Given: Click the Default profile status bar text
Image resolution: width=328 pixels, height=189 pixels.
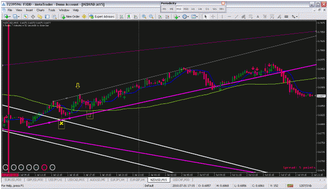Looking at the screenshot, I should (x=149, y=186).
